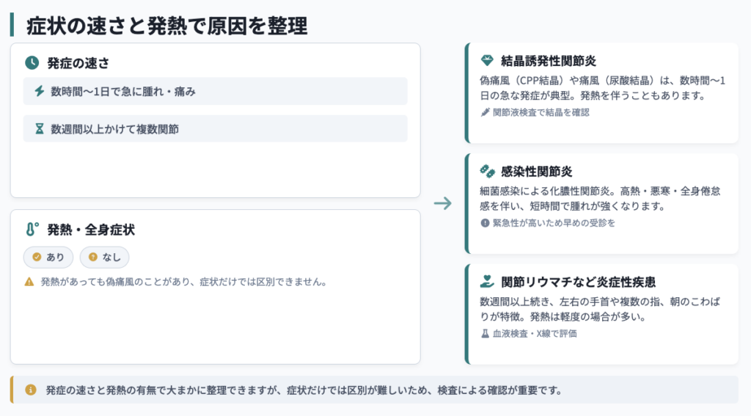Choose the 数週間以上かけて複数関節 row
751x416 pixels.
216,128
